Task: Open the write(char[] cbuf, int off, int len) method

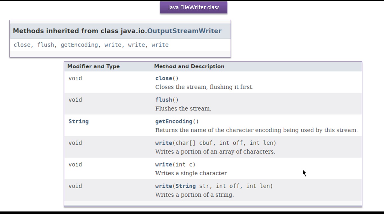Action: click(164, 143)
